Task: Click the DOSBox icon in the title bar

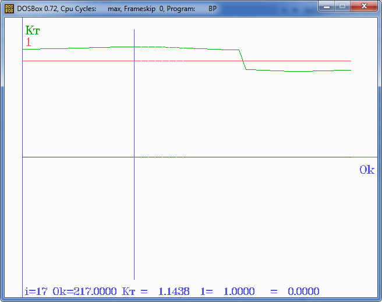Action: (x=9, y=9)
